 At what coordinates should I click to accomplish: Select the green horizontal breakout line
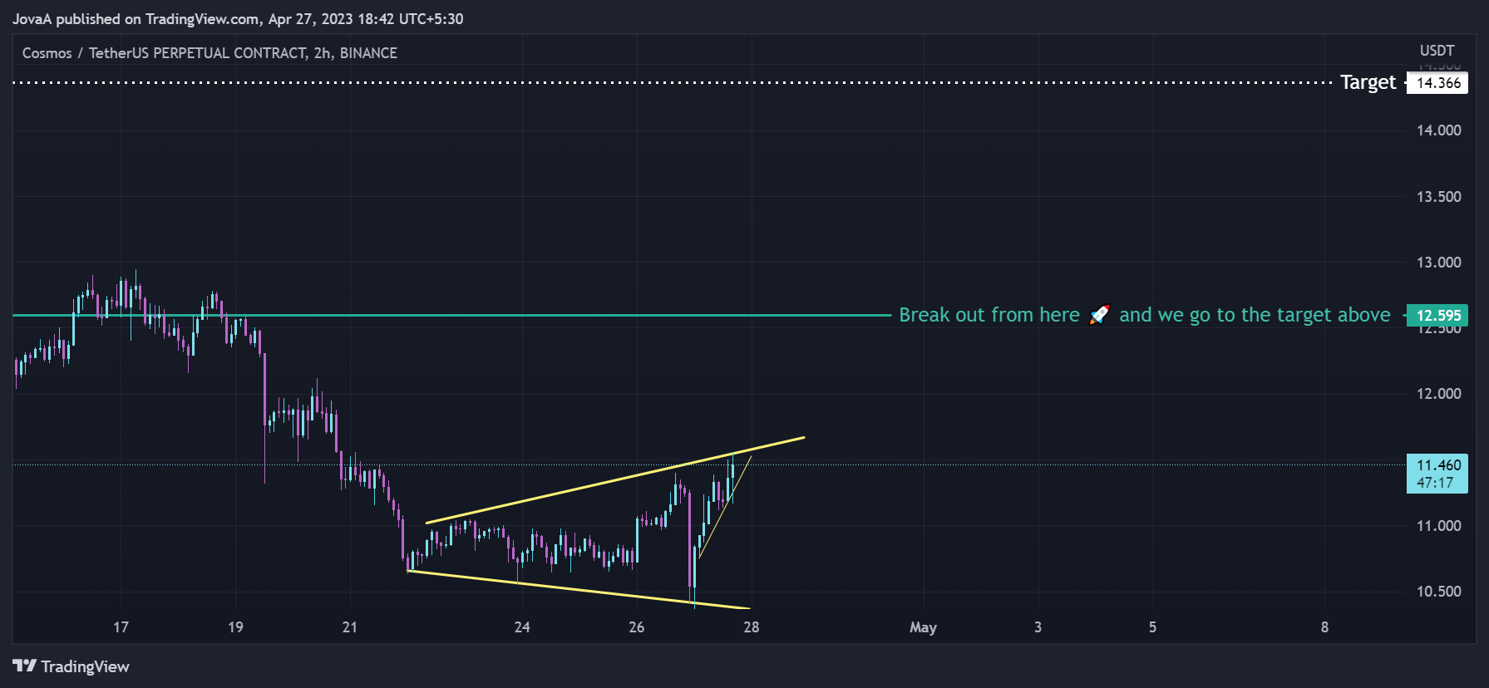click(x=451, y=316)
